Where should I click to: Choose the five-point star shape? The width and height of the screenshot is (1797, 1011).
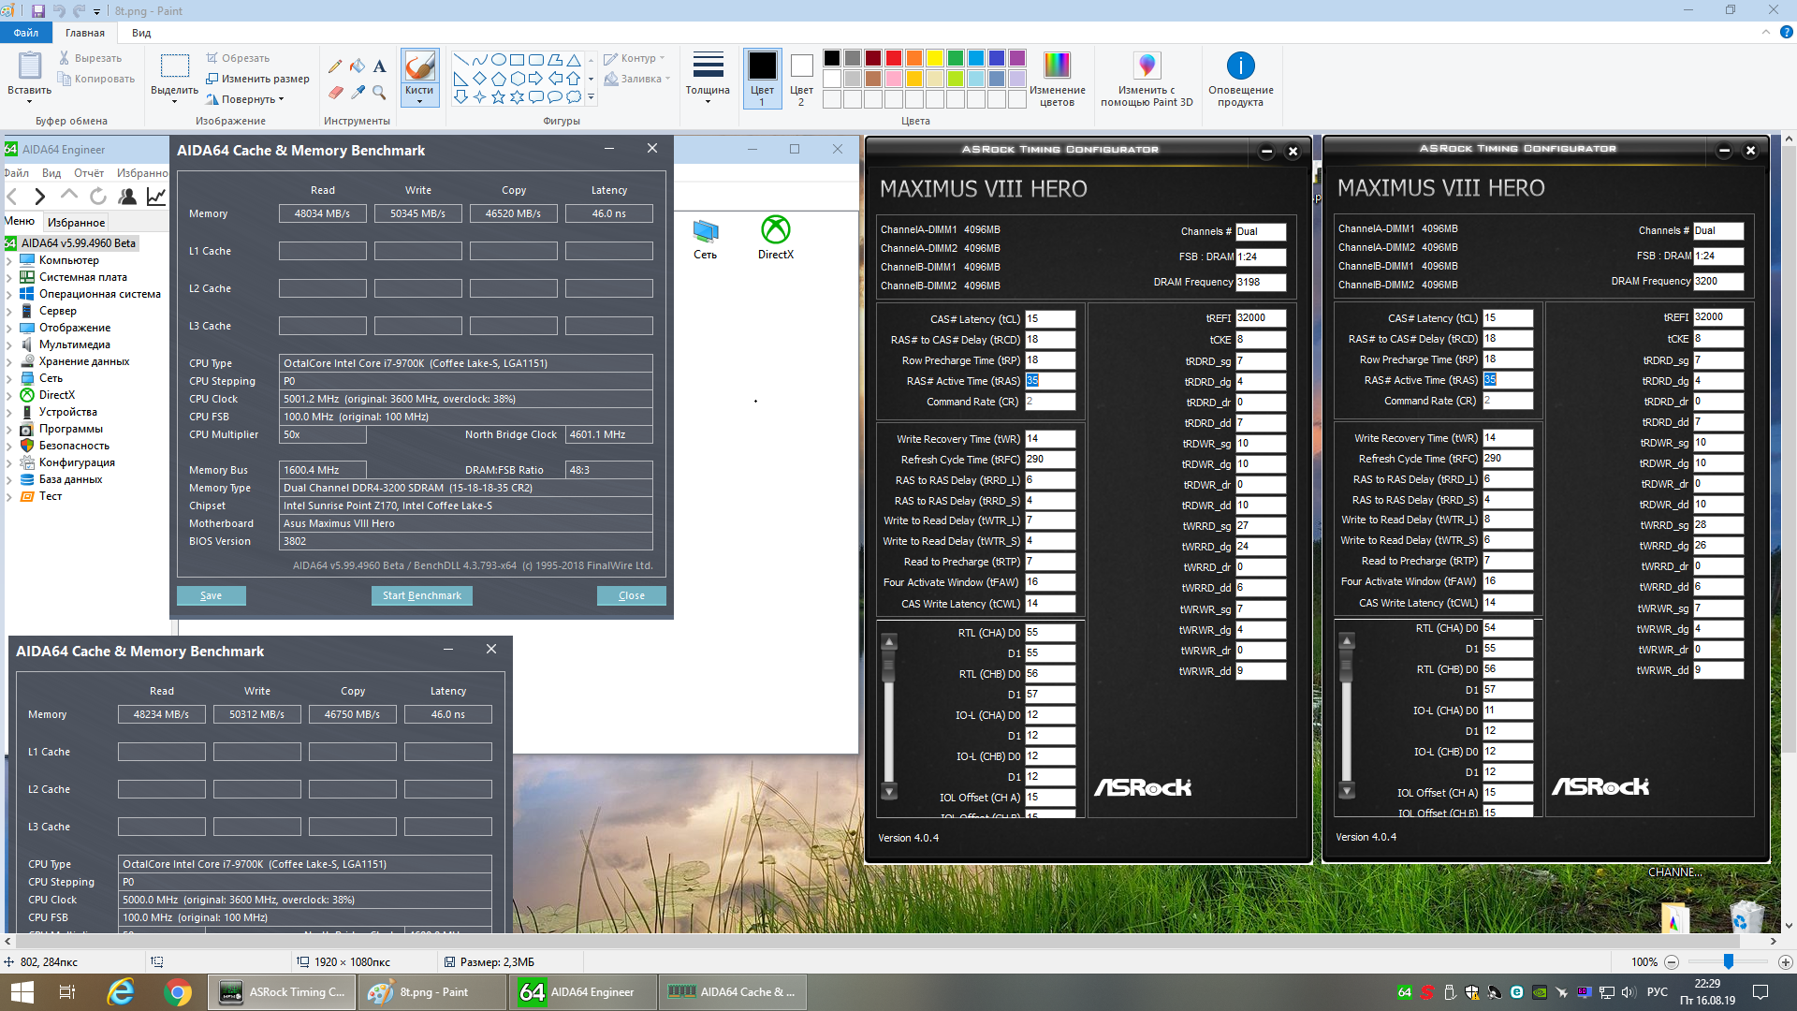pos(499,96)
